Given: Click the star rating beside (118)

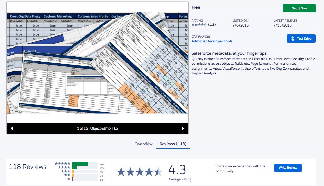Looking at the screenshot, I should pyautogui.click(x=199, y=25).
